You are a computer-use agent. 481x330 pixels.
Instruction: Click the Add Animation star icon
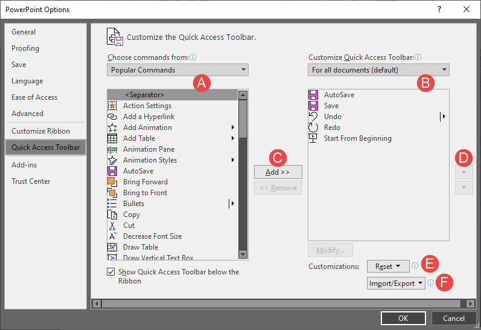click(112, 128)
